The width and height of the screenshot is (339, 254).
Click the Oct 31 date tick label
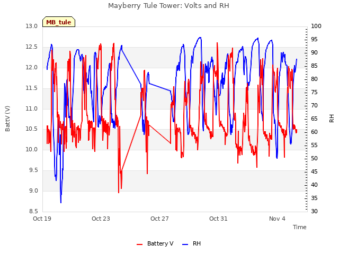coord(218,219)
